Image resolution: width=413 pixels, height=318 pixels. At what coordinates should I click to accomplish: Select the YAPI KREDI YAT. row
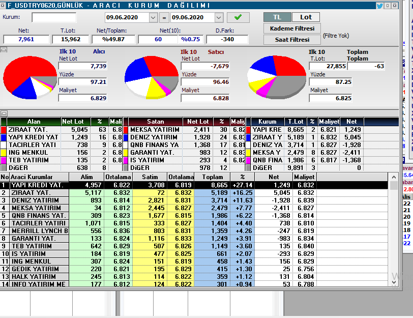(194, 185)
